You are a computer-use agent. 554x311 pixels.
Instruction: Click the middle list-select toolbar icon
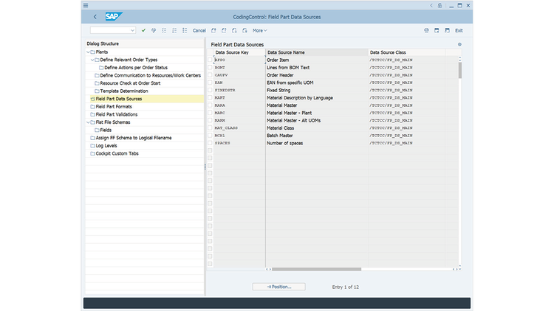(x=174, y=31)
